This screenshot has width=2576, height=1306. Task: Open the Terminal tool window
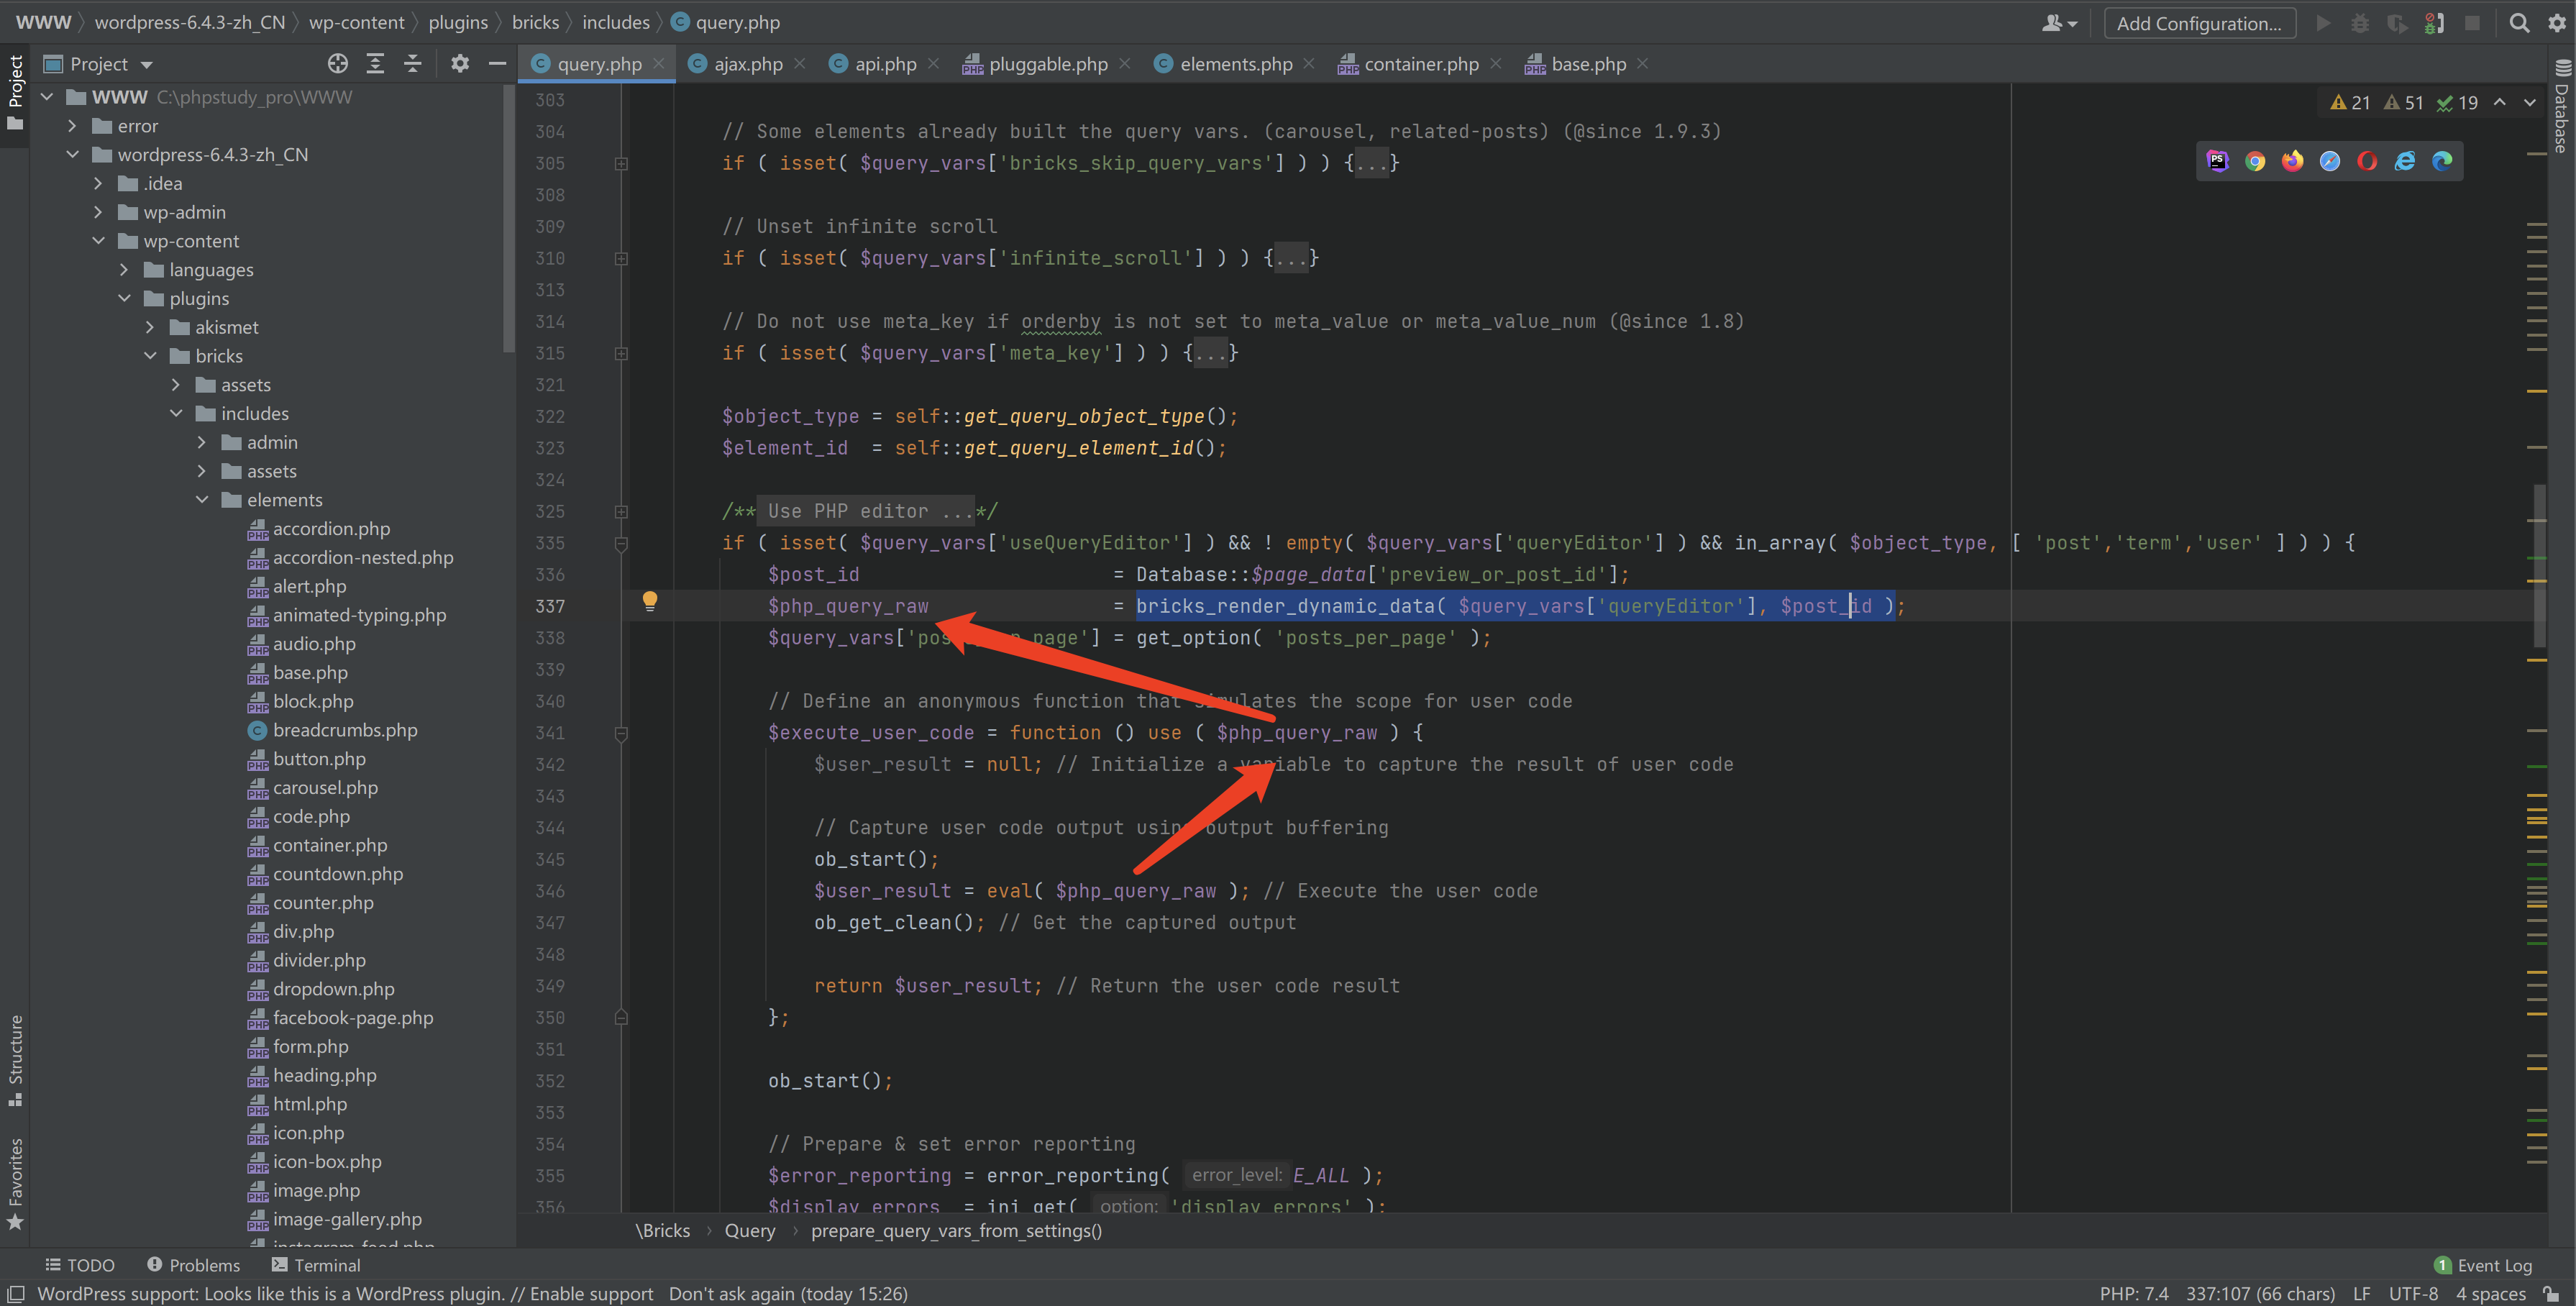click(316, 1265)
